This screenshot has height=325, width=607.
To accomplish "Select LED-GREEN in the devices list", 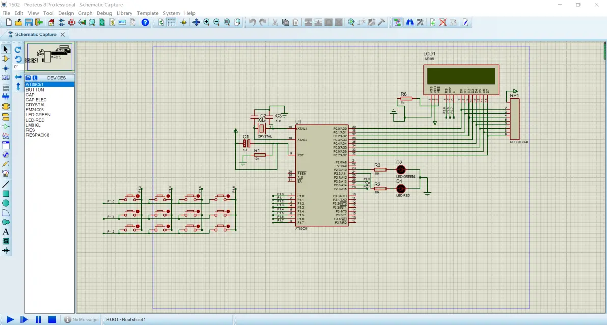I will (x=49, y=115).
